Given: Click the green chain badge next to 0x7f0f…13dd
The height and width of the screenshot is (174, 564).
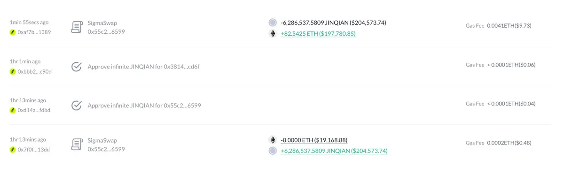Looking at the screenshot, I should click(x=13, y=150).
